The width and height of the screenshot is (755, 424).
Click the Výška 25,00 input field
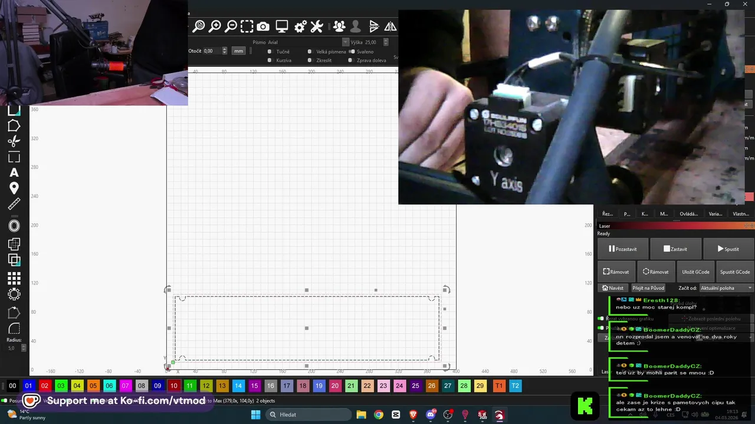[373, 42]
